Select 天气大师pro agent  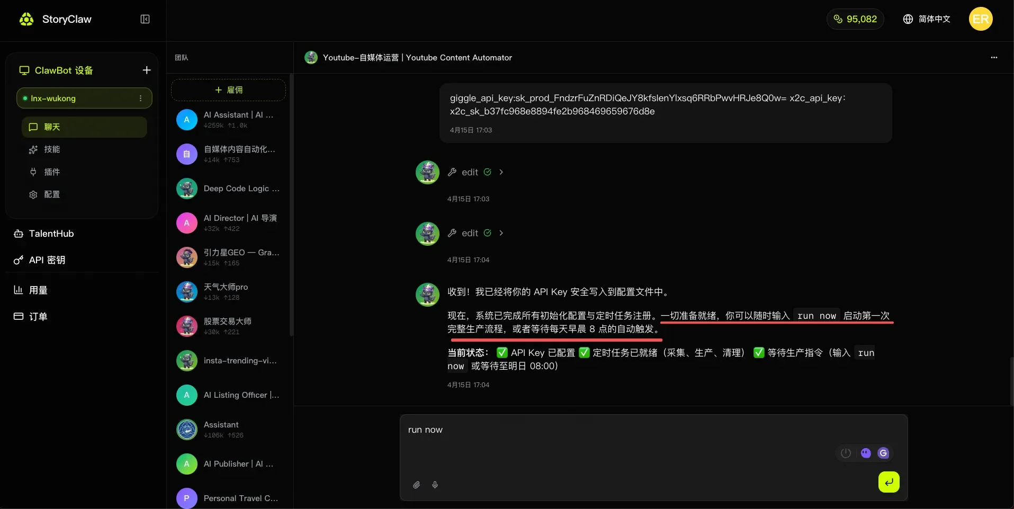tap(228, 292)
